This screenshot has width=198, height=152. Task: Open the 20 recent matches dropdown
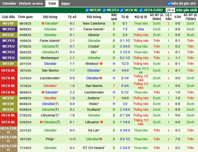coord(170,10)
